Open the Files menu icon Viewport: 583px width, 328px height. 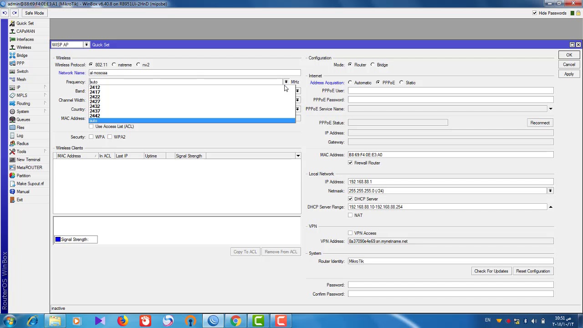[12, 128]
